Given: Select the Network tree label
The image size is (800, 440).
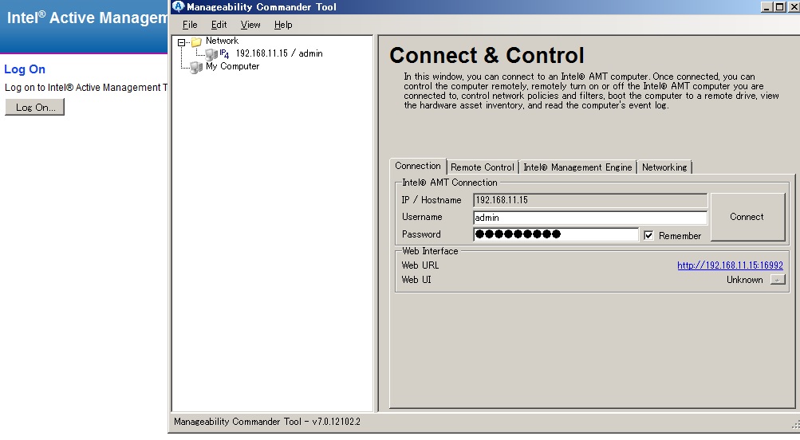Looking at the screenshot, I should 222,41.
